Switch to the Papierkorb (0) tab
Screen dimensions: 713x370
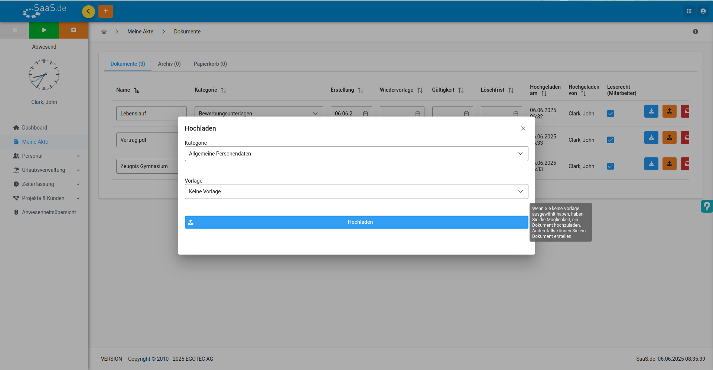[x=210, y=64]
